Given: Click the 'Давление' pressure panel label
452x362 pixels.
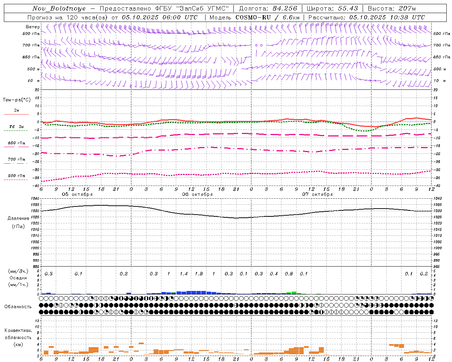Looking at the screenshot, I should click(x=18, y=218).
